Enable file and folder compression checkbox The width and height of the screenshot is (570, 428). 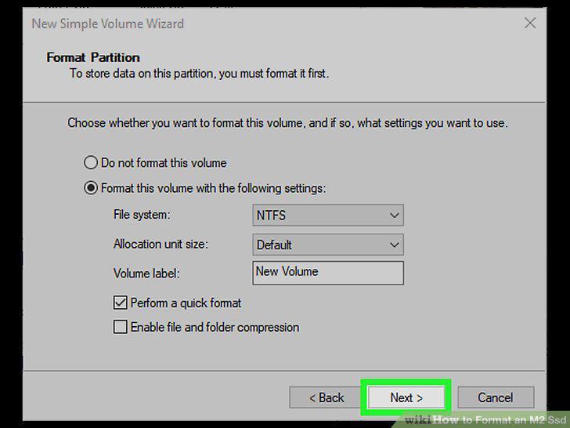[121, 327]
